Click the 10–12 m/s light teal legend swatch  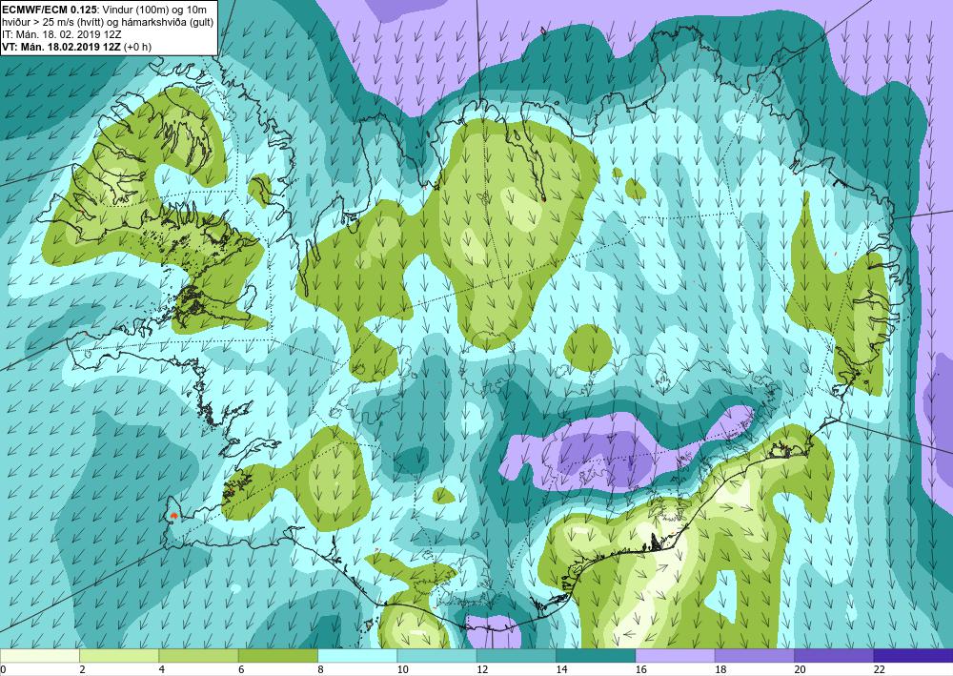pos(436,655)
